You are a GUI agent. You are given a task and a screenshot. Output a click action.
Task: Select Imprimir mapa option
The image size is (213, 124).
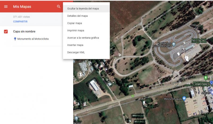(x=86, y=31)
